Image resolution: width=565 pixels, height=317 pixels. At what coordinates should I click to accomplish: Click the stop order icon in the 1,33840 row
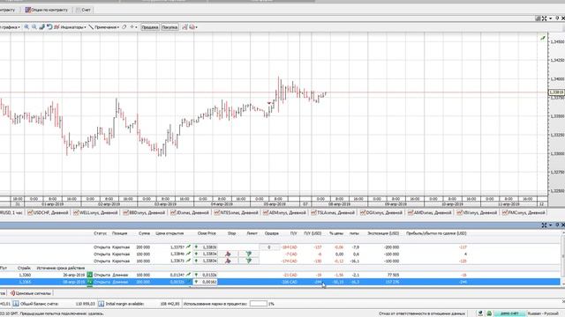228,254
